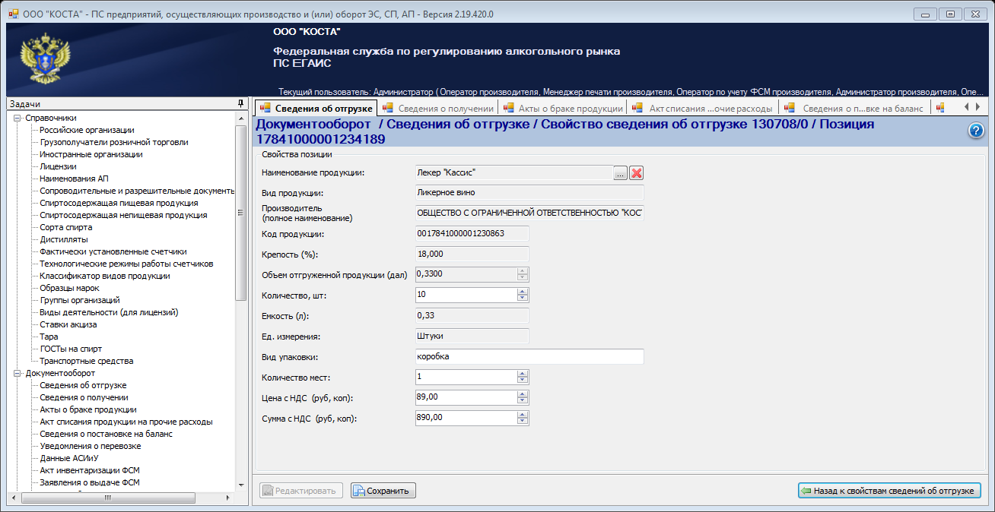Increase Сумма с НДС with up arrow
This screenshot has width=995, height=512.
pos(523,415)
